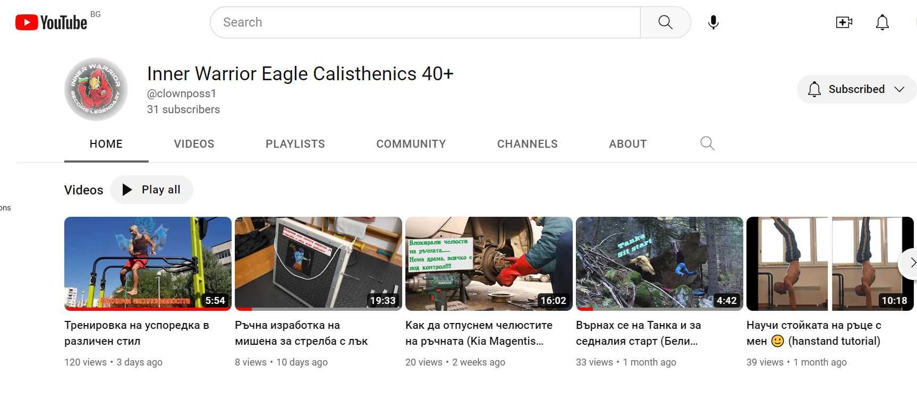
Task: Open the notifications bell in header
Action: pos(882,22)
